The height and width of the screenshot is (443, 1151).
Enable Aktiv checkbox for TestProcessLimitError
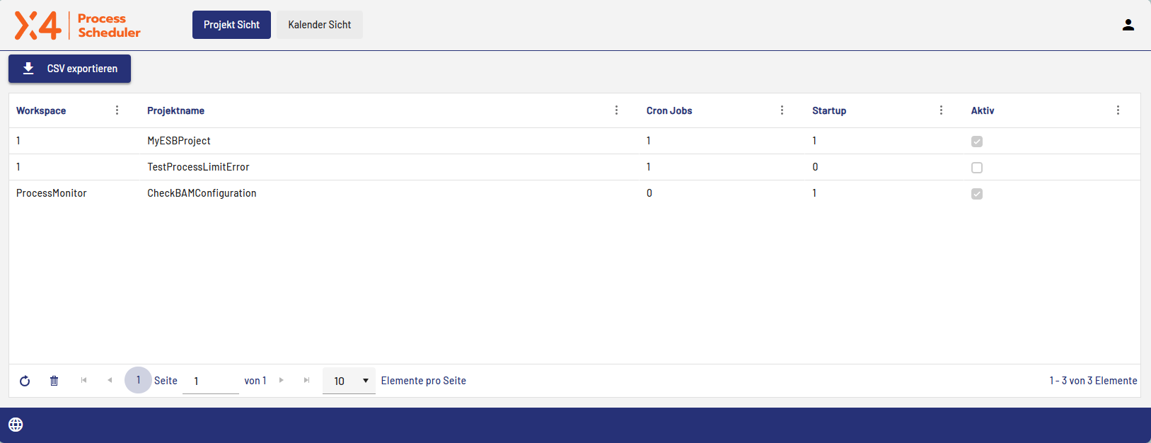[x=977, y=168]
